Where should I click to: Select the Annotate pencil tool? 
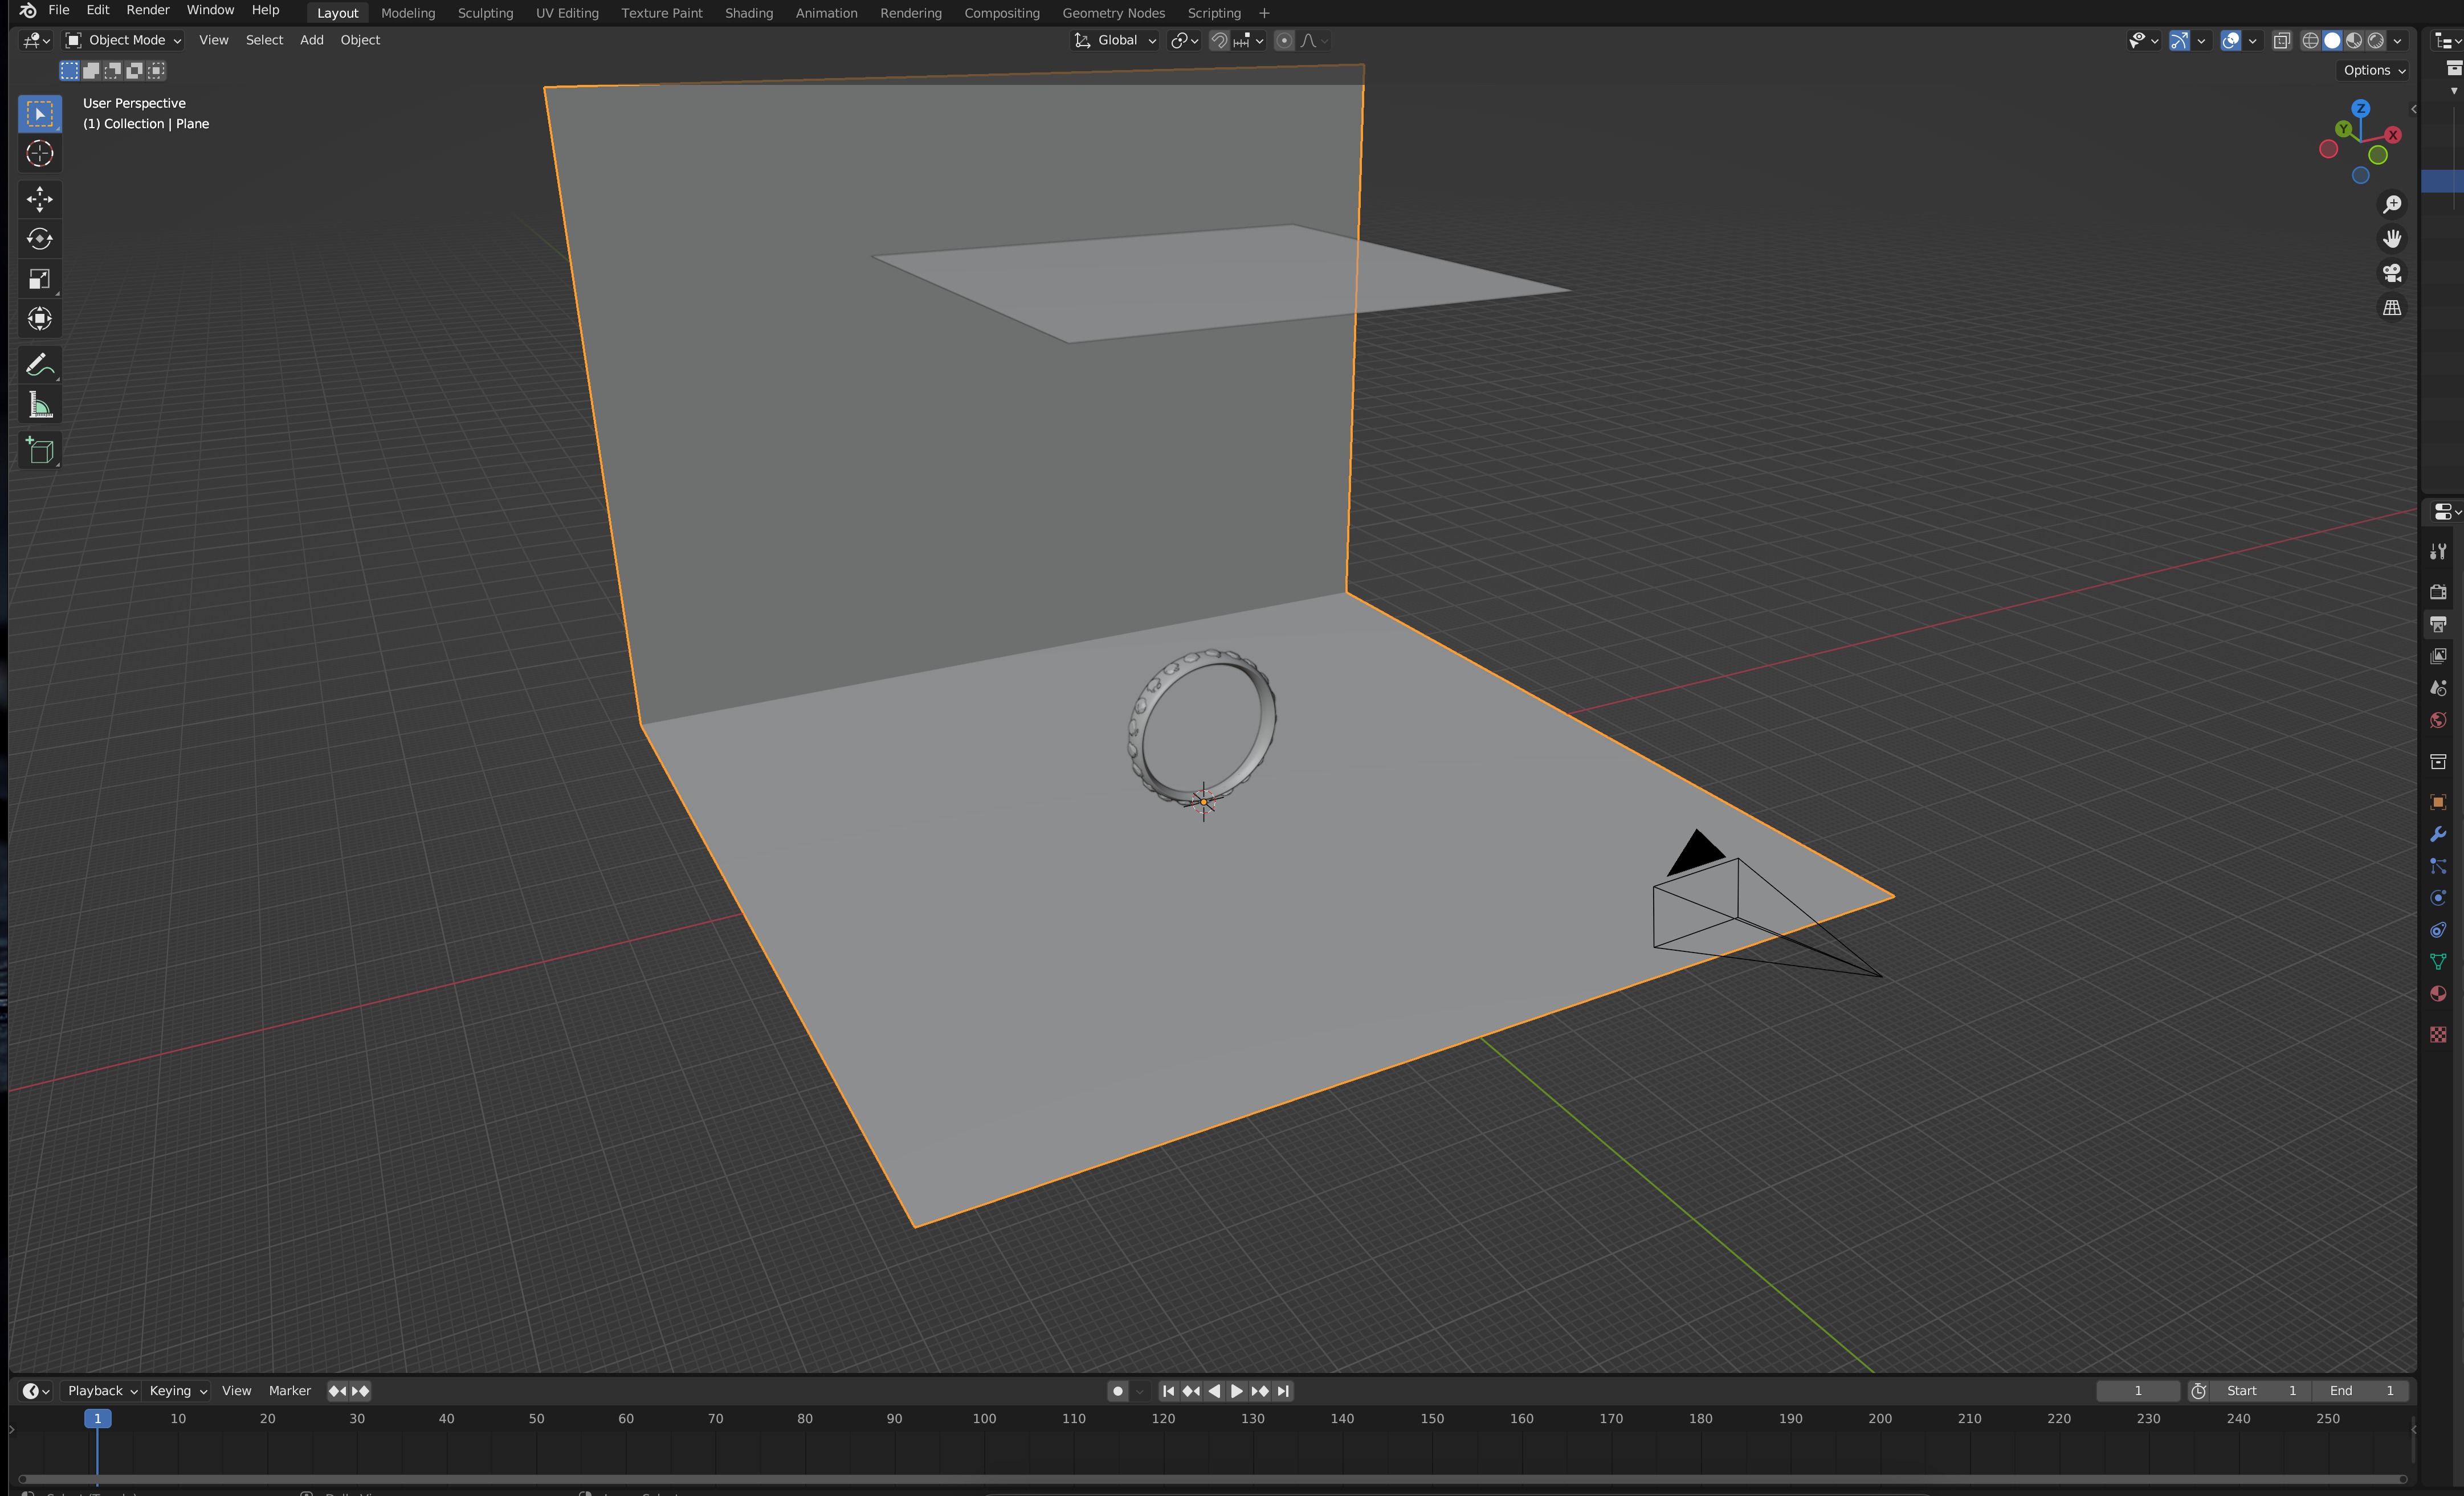40,365
